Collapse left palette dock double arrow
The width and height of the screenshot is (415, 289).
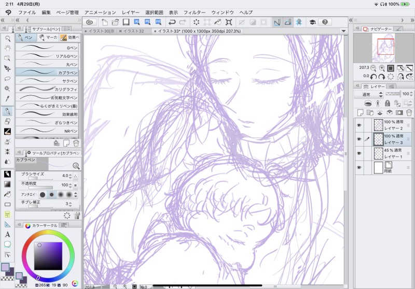(3, 20)
